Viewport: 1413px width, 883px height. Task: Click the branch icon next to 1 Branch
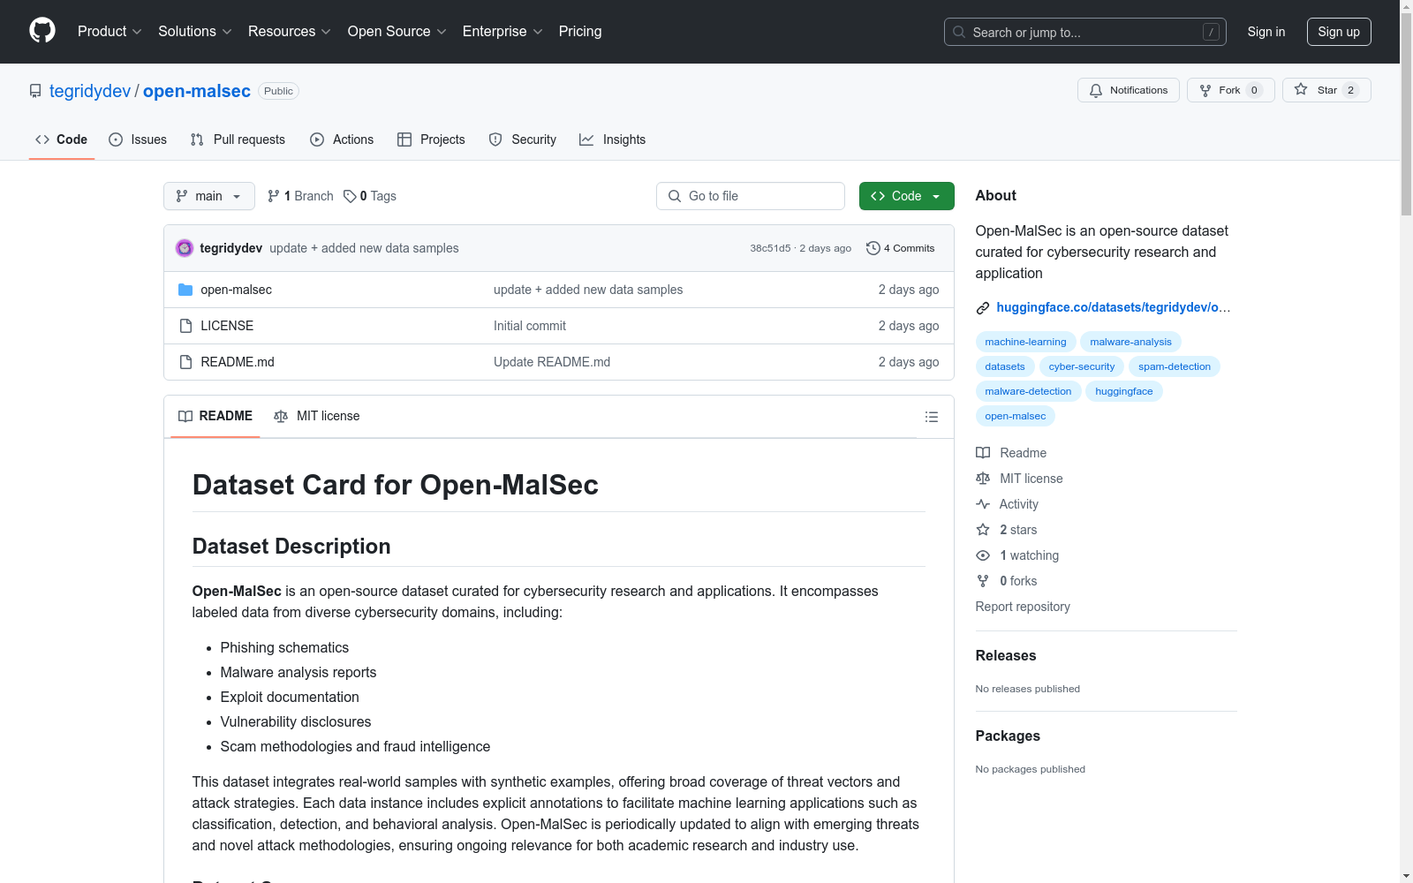point(274,196)
